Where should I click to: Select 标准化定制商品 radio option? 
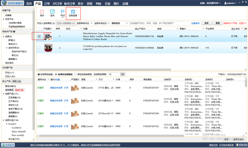click(x=56, y=74)
